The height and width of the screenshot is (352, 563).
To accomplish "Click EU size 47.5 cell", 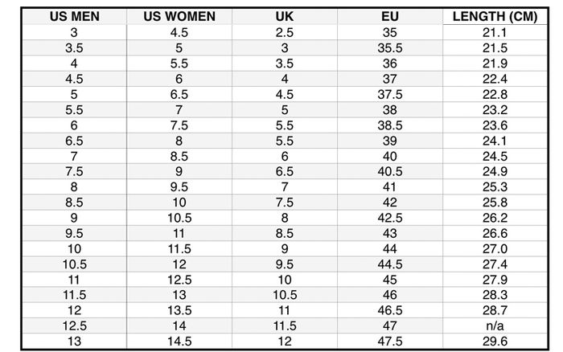I will tap(389, 342).
